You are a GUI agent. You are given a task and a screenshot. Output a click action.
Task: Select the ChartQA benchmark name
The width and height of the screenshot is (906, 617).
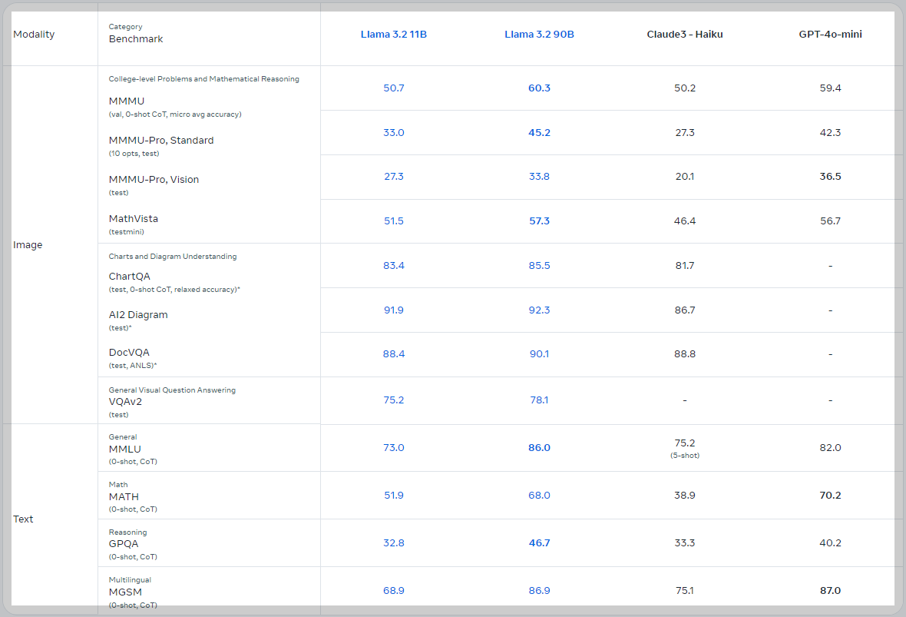pos(130,277)
